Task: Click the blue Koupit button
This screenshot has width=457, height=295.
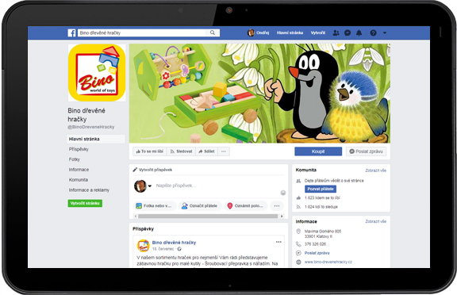Action: (x=318, y=151)
